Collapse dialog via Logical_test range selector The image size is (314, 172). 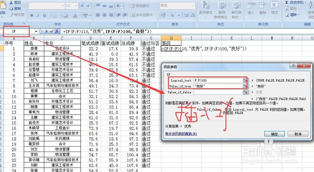coord(246,81)
